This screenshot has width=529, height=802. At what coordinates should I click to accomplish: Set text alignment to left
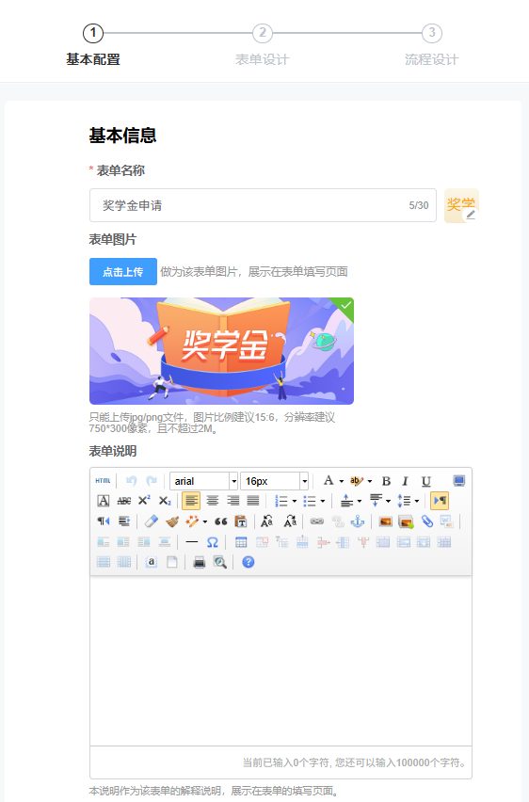point(191,501)
